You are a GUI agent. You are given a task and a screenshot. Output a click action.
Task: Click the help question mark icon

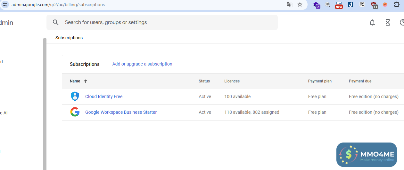coord(402,22)
